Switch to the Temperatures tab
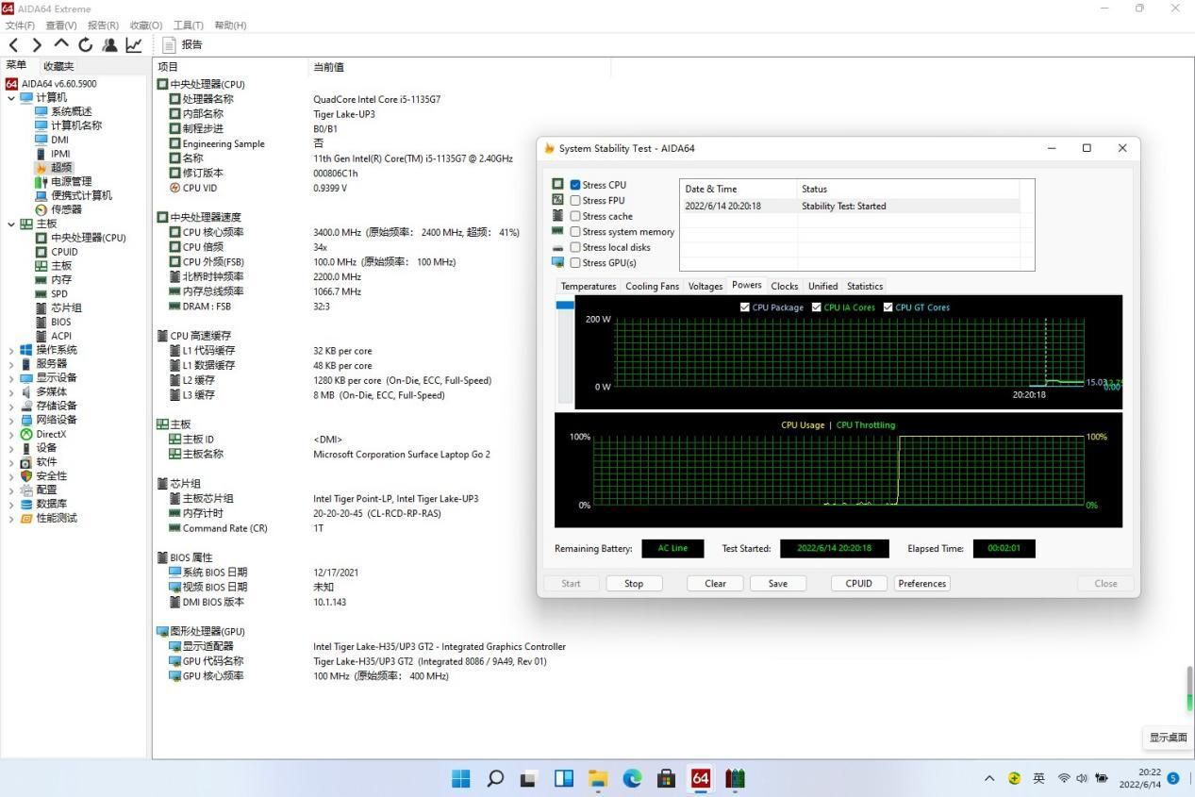 pos(588,286)
